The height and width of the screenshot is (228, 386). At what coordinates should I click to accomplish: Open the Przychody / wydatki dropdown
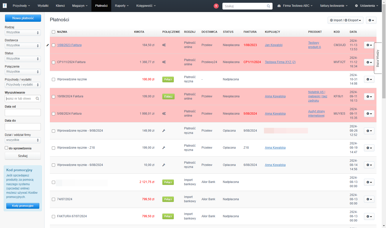pyautogui.click(x=23, y=85)
